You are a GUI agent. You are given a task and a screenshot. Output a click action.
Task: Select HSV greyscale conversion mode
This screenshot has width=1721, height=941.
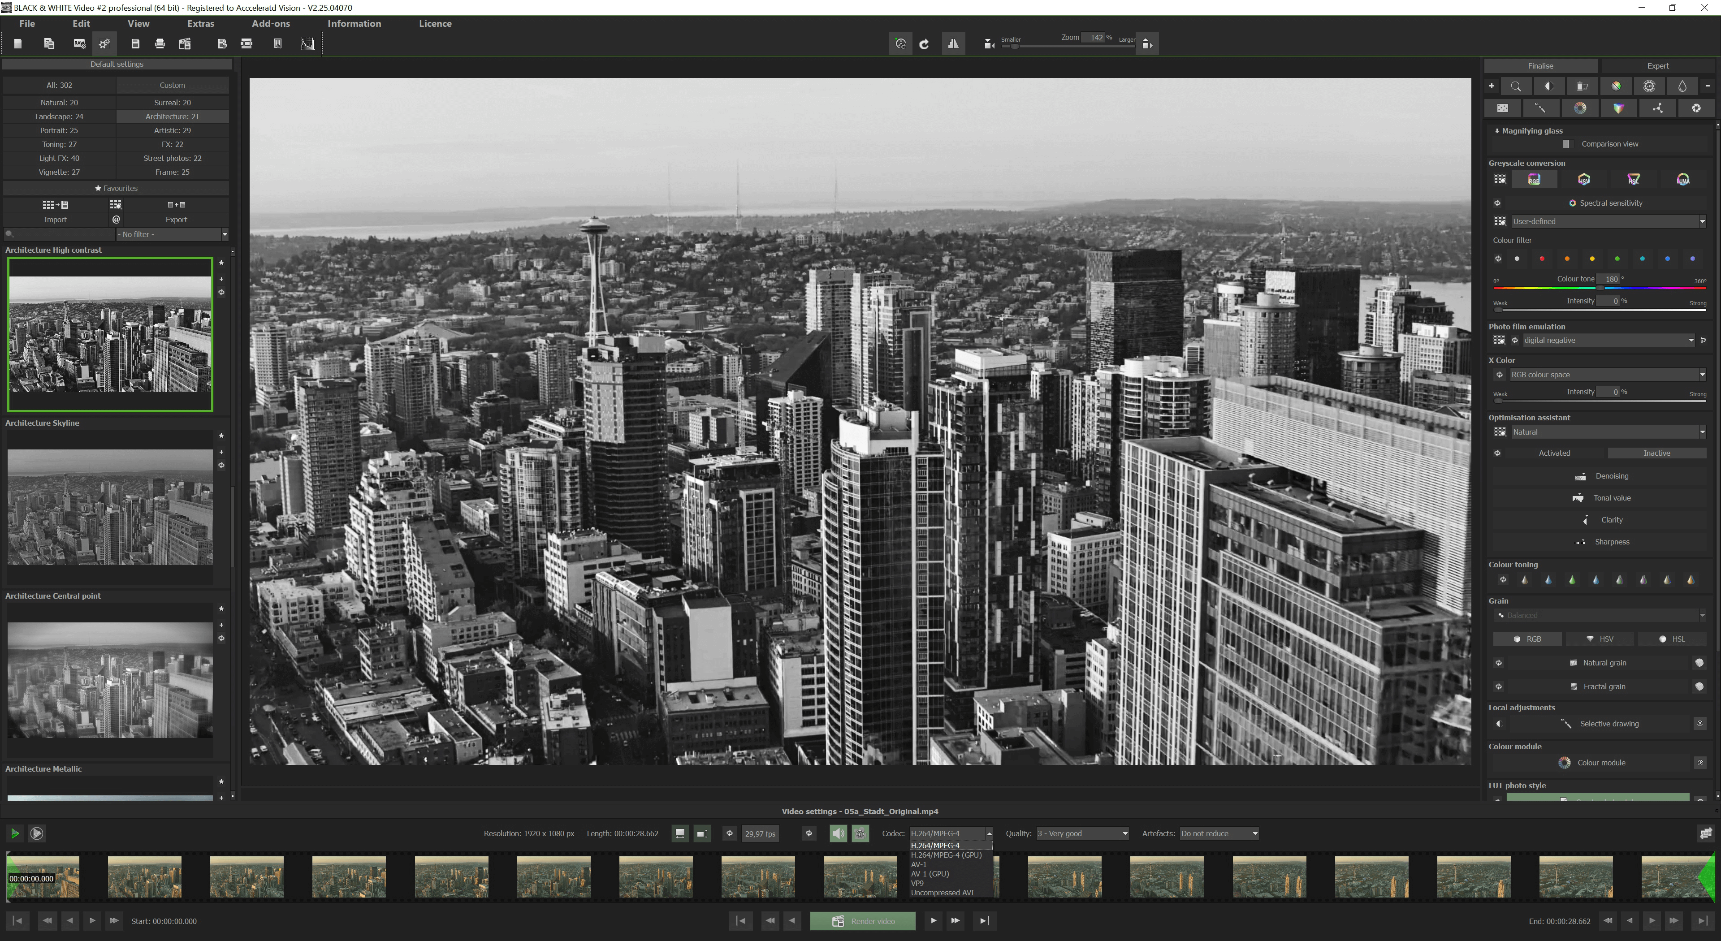tap(1584, 179)
